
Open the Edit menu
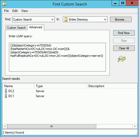coord(15,11)
